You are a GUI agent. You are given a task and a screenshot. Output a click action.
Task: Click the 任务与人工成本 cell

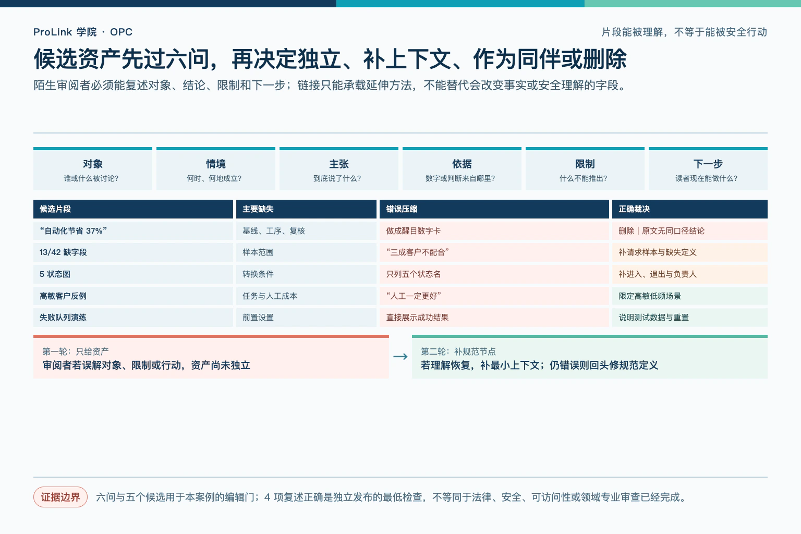[306, 296]
